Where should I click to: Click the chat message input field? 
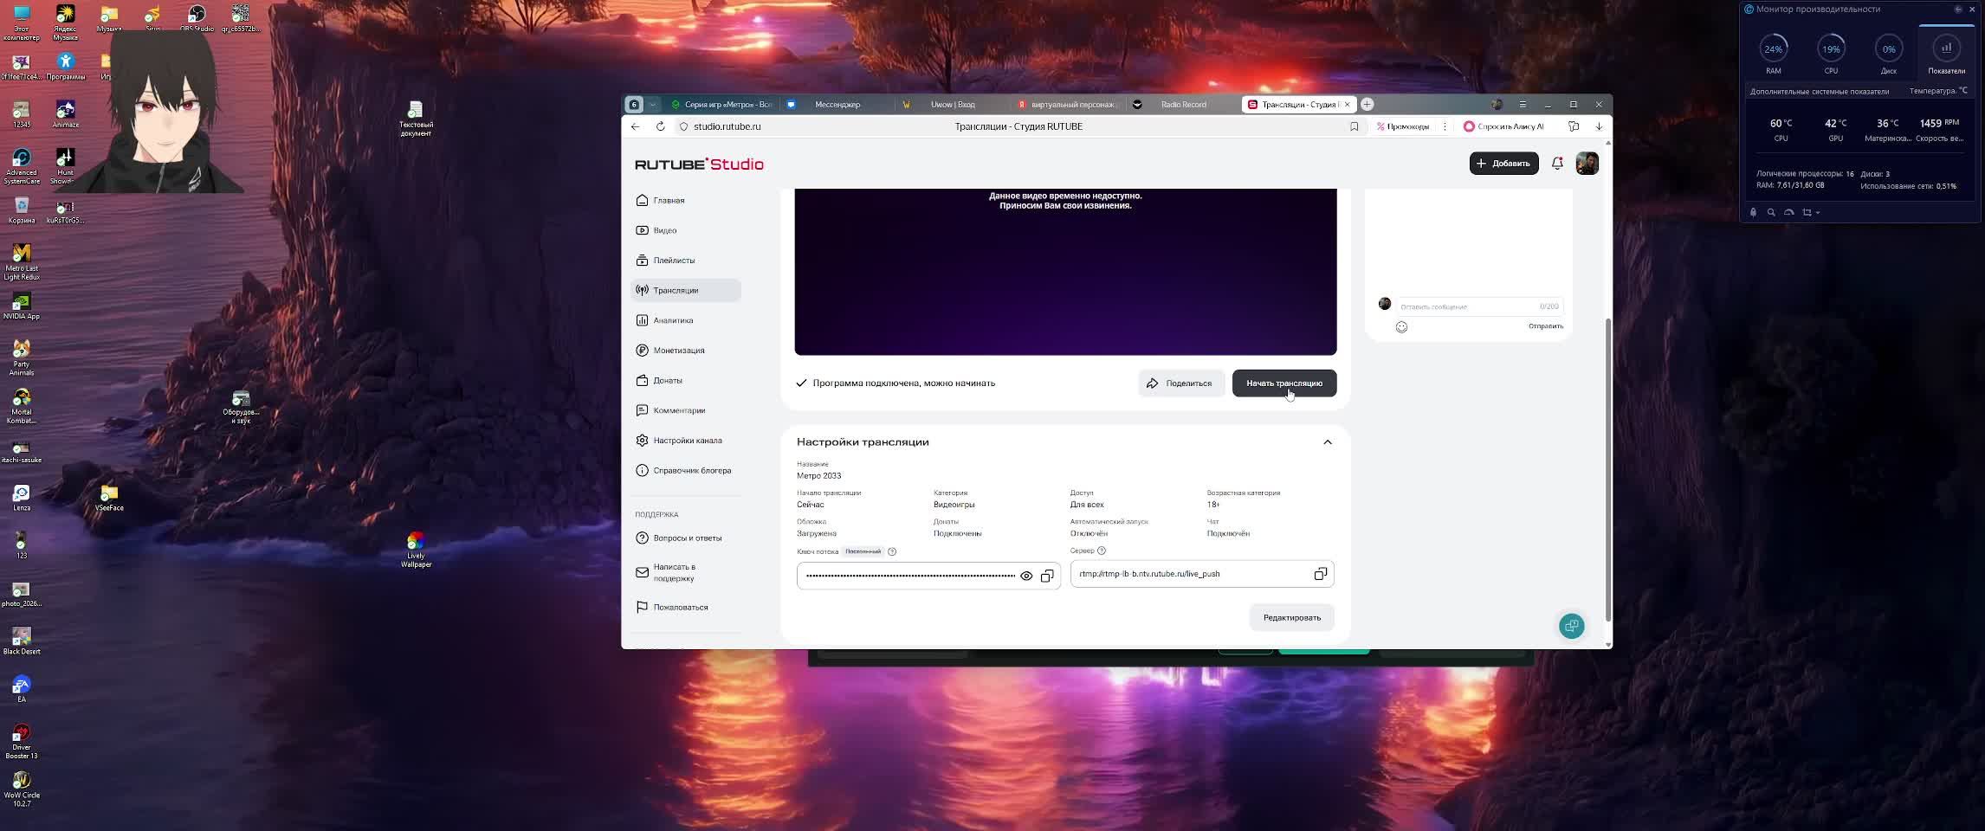coord(1479,306)
